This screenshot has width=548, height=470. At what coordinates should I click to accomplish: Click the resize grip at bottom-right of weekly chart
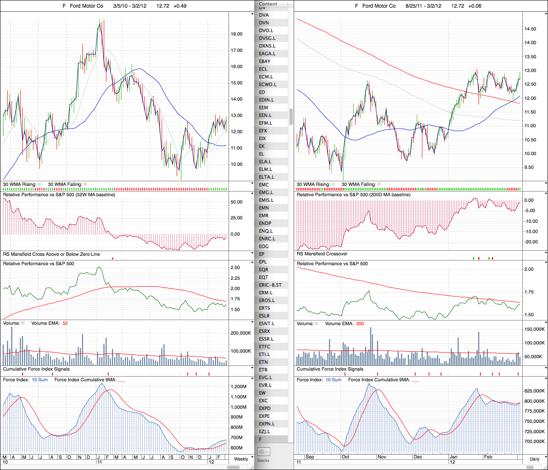(x=251, y=467)
